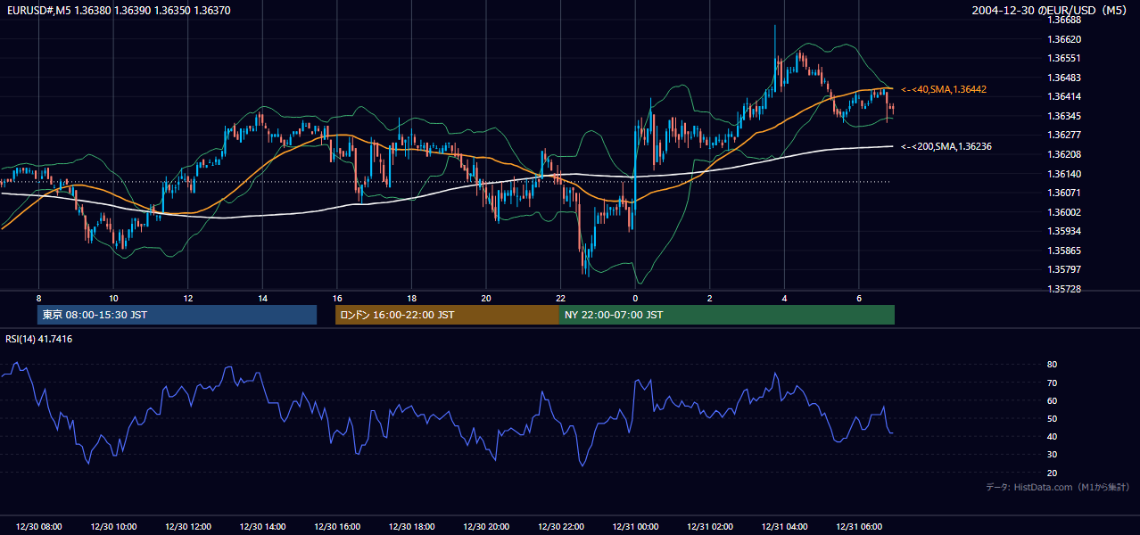Click hour label 16 on price chart axis
The image size is (1140, 535).
(336, 298)
